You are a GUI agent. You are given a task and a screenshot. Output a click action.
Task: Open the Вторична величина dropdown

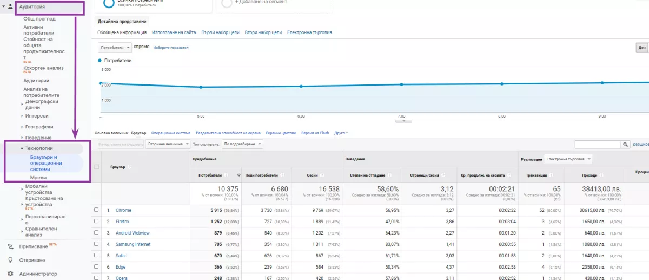[x=168, y=144]
